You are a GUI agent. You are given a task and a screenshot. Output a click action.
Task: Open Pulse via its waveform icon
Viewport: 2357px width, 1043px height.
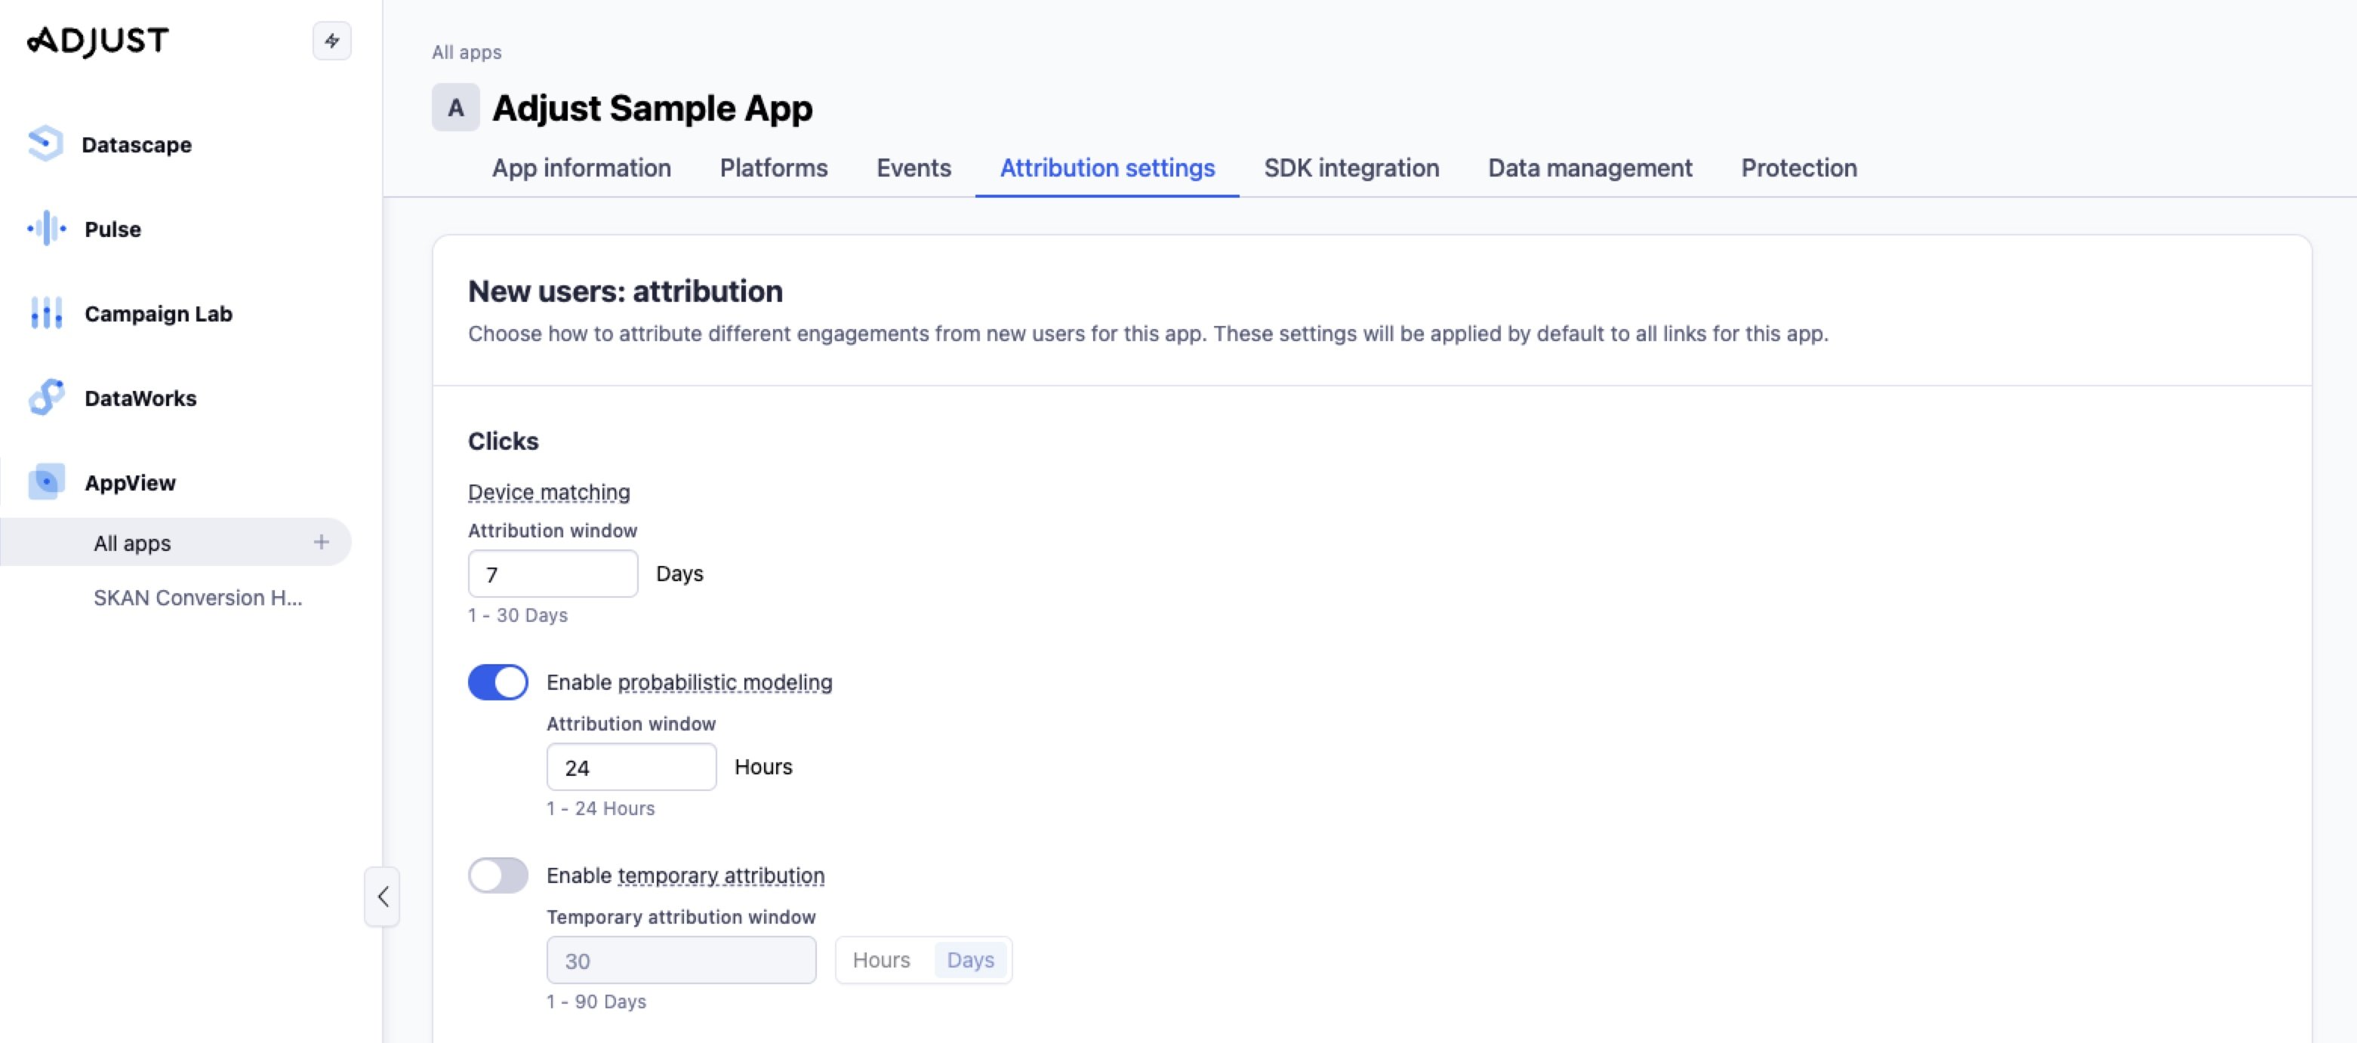[x=47, y=229]
